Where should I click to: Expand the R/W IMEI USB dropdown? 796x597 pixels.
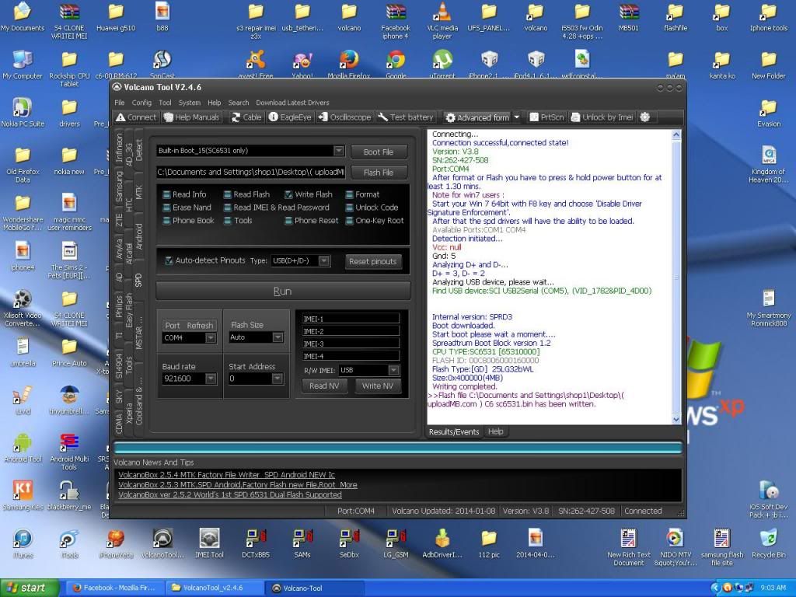tap(393, 370)
